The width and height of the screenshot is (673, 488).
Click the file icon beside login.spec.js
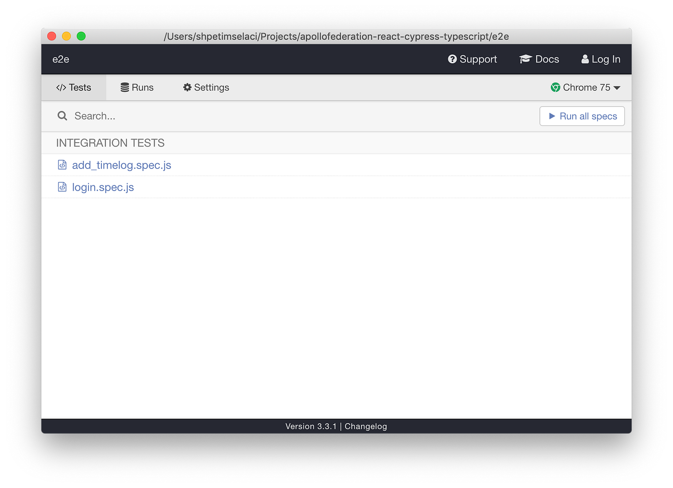click(x=62, y=187)
